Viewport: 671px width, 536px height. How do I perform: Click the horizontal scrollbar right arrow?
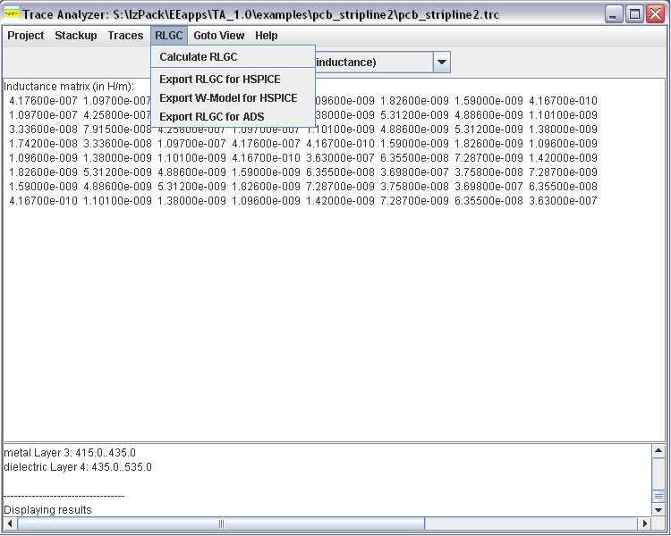pos(643,523)
